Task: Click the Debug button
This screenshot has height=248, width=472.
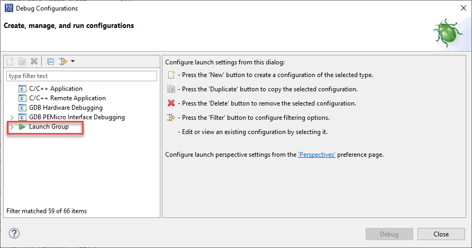Action: [389, 234]
